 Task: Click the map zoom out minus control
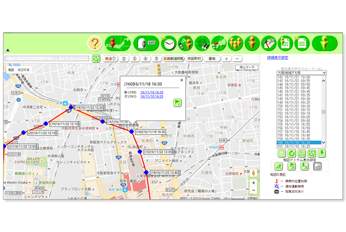[x=253, y=190]
